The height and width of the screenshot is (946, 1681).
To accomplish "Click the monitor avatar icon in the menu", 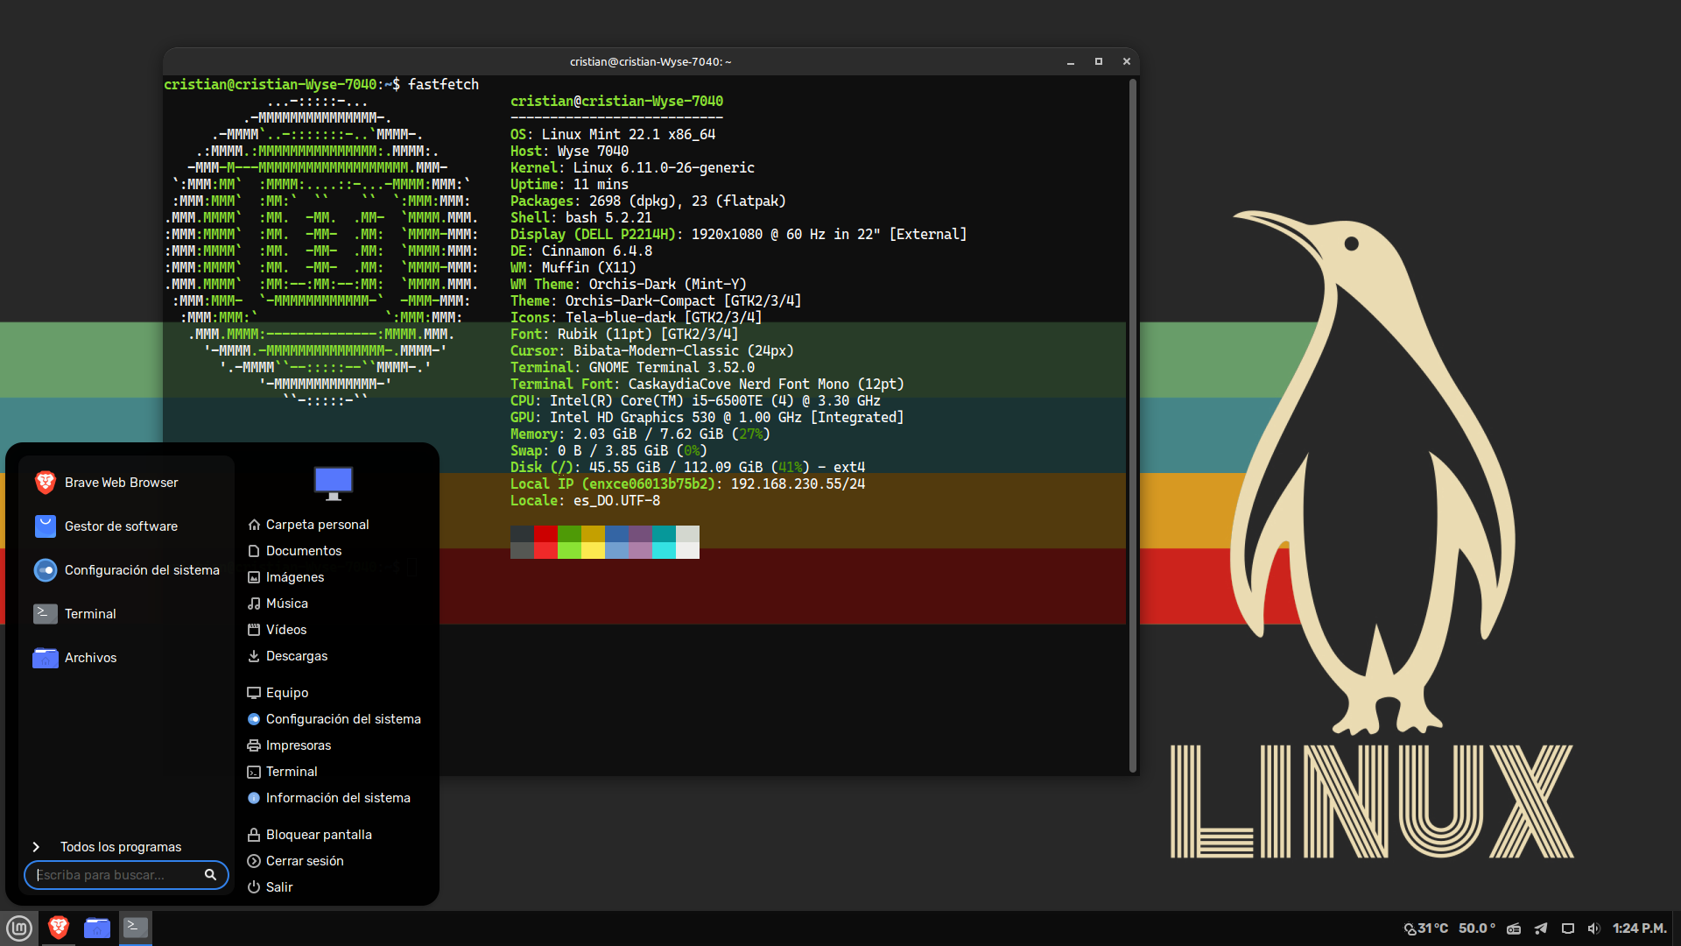I will pos(334,483).
